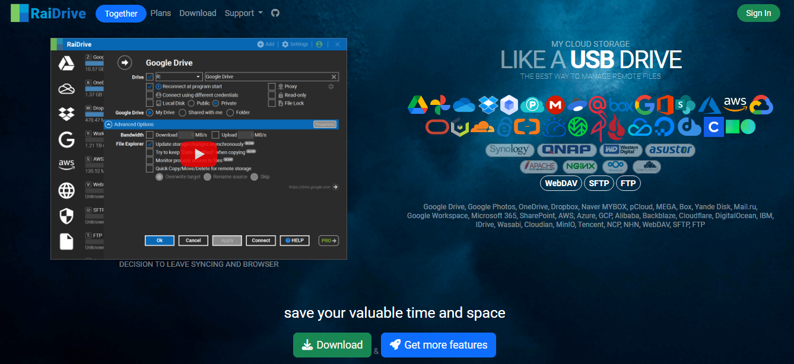
Task: Select the 'Shared with me' radio button
Action: 182,112
